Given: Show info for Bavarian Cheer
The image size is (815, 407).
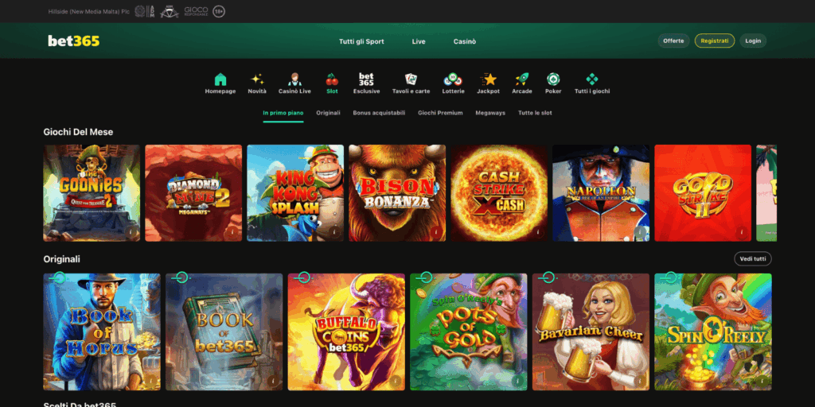Looking at the screenshot, I should [641, 381].
